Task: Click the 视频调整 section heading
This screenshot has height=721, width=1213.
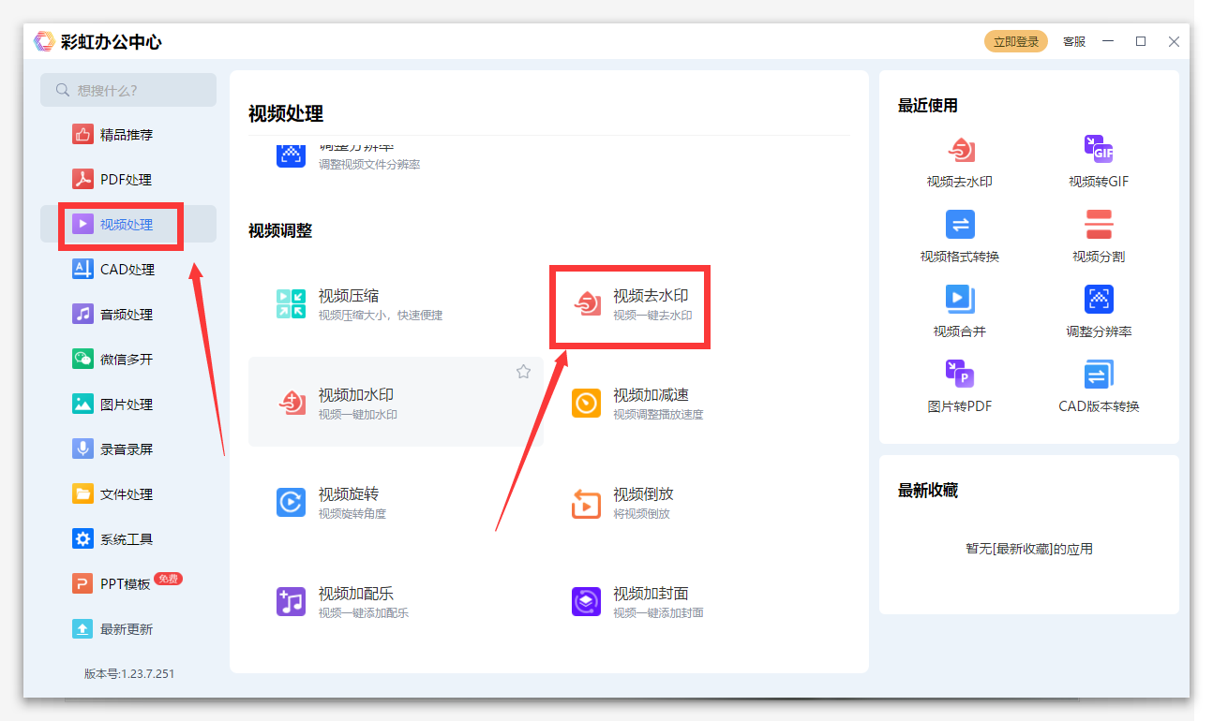Action: pos(280,230)
